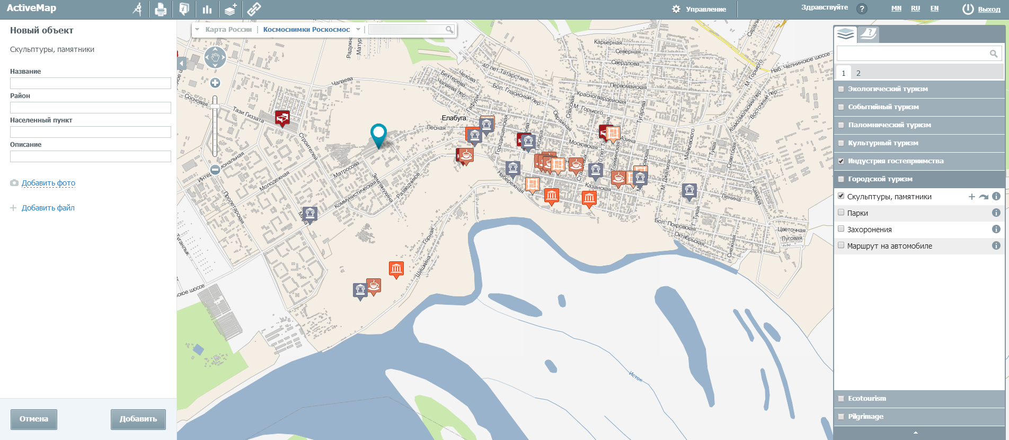
Task: Zoom in with the map plus button
Action: click(215, 83)
